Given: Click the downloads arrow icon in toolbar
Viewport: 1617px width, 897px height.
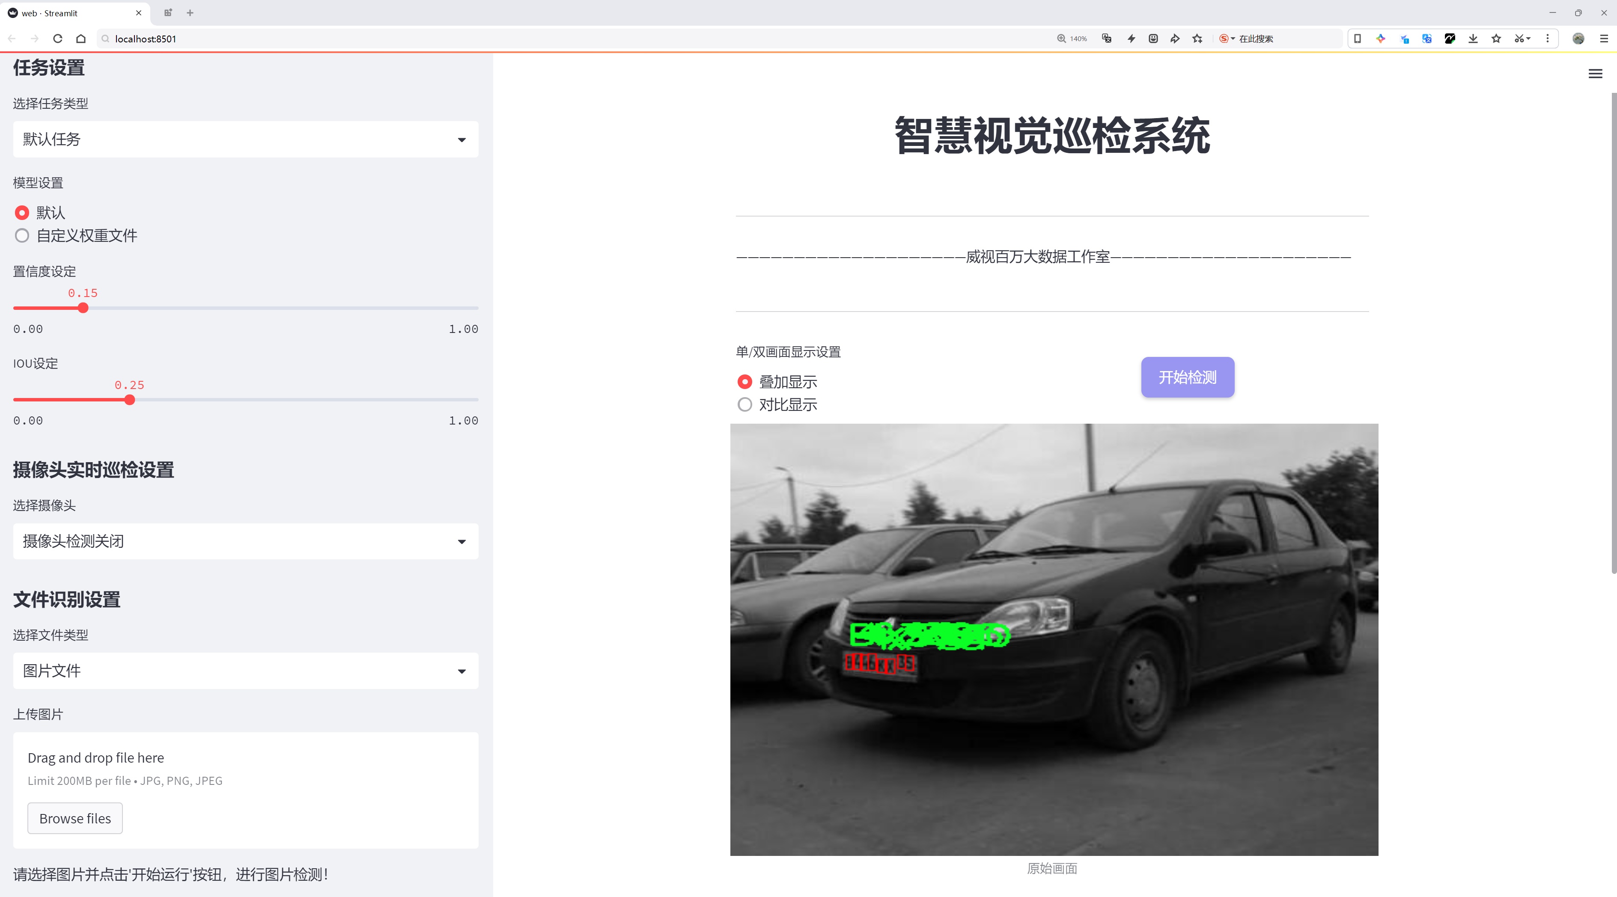Looking at the screenshot, I should [x=1473, y=39].
